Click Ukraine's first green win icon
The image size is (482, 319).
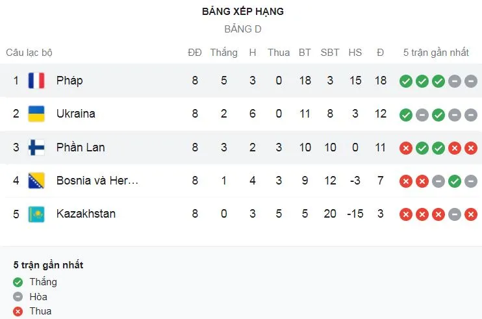(x=406, y=114)
